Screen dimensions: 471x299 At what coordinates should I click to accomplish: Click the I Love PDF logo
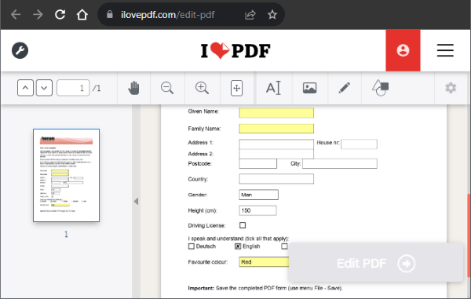(235, 50)
